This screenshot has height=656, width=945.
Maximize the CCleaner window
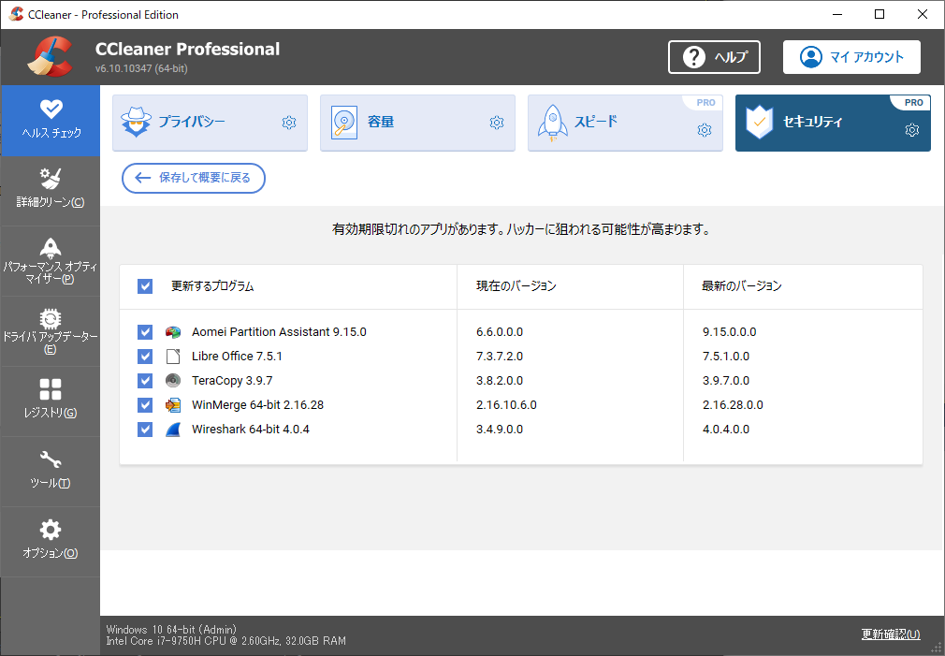pos(880,14)
